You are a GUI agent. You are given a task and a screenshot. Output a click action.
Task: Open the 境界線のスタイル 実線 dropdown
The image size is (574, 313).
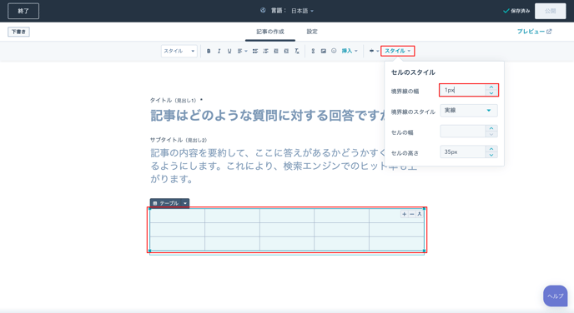click(x=469, y=110)
